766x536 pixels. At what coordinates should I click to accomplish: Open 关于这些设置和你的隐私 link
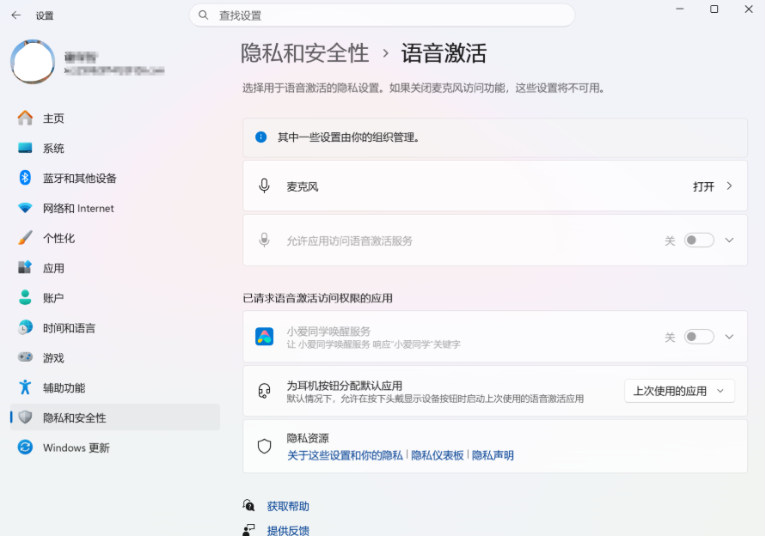click(345, 455)
